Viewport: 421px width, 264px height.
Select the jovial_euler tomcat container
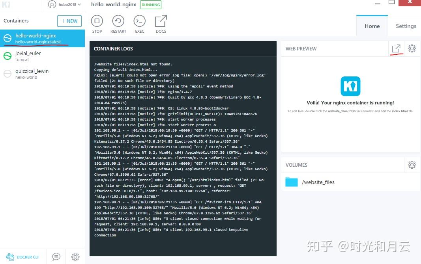(43, 56)
